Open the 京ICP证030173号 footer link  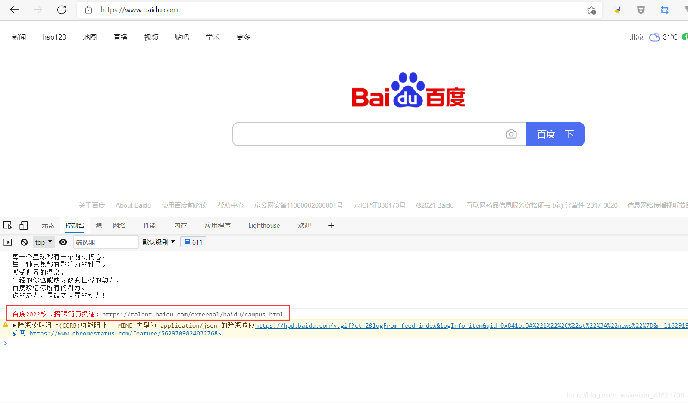point(380,205)
